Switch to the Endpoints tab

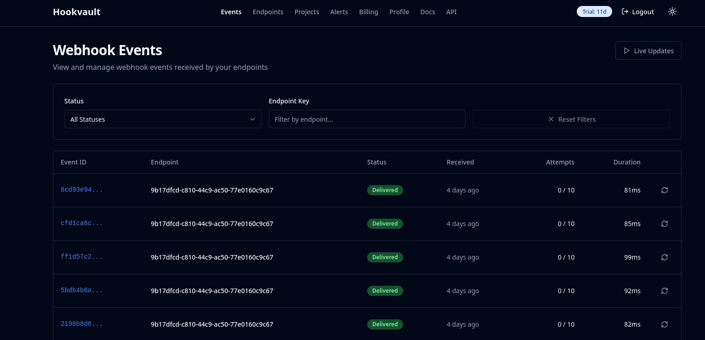268,12
